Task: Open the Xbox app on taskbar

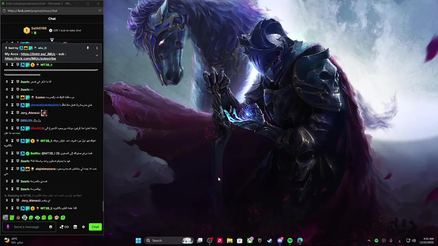Action: click(250, 241)
